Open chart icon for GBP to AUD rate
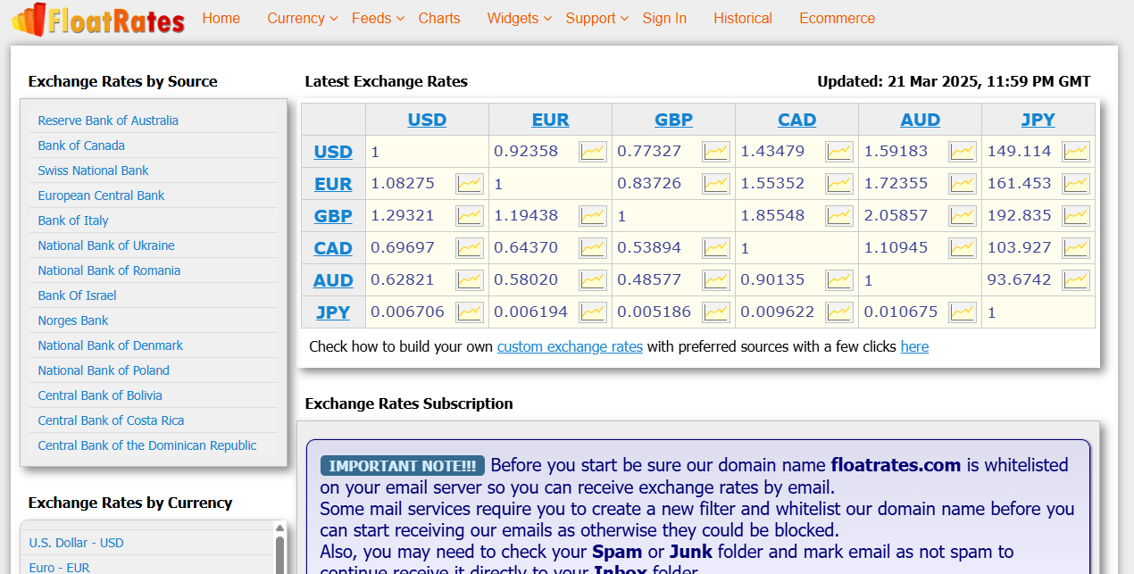1134x574 pixels. tap(963, 216)
